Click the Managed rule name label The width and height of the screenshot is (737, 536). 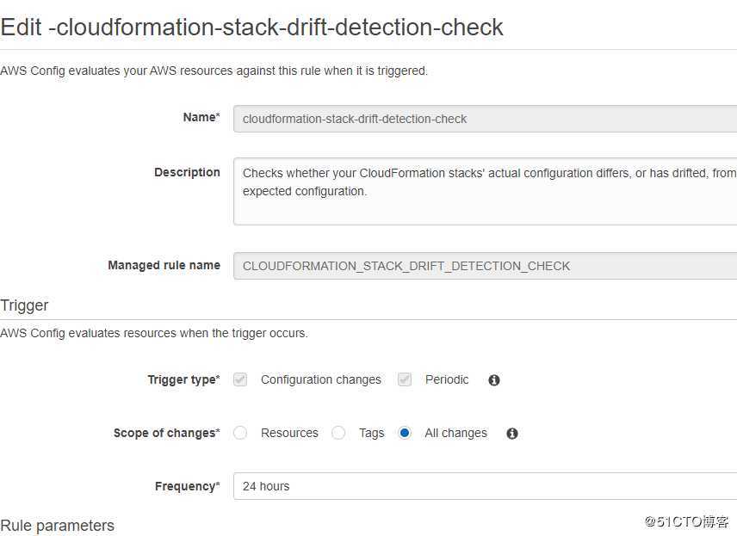(x=164, y=265)
